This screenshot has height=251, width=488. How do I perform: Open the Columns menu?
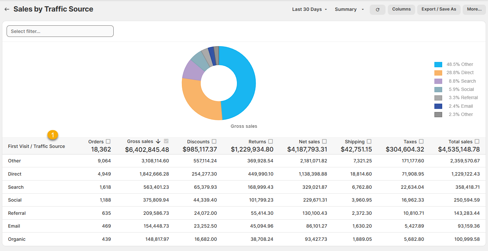[401, 9]
